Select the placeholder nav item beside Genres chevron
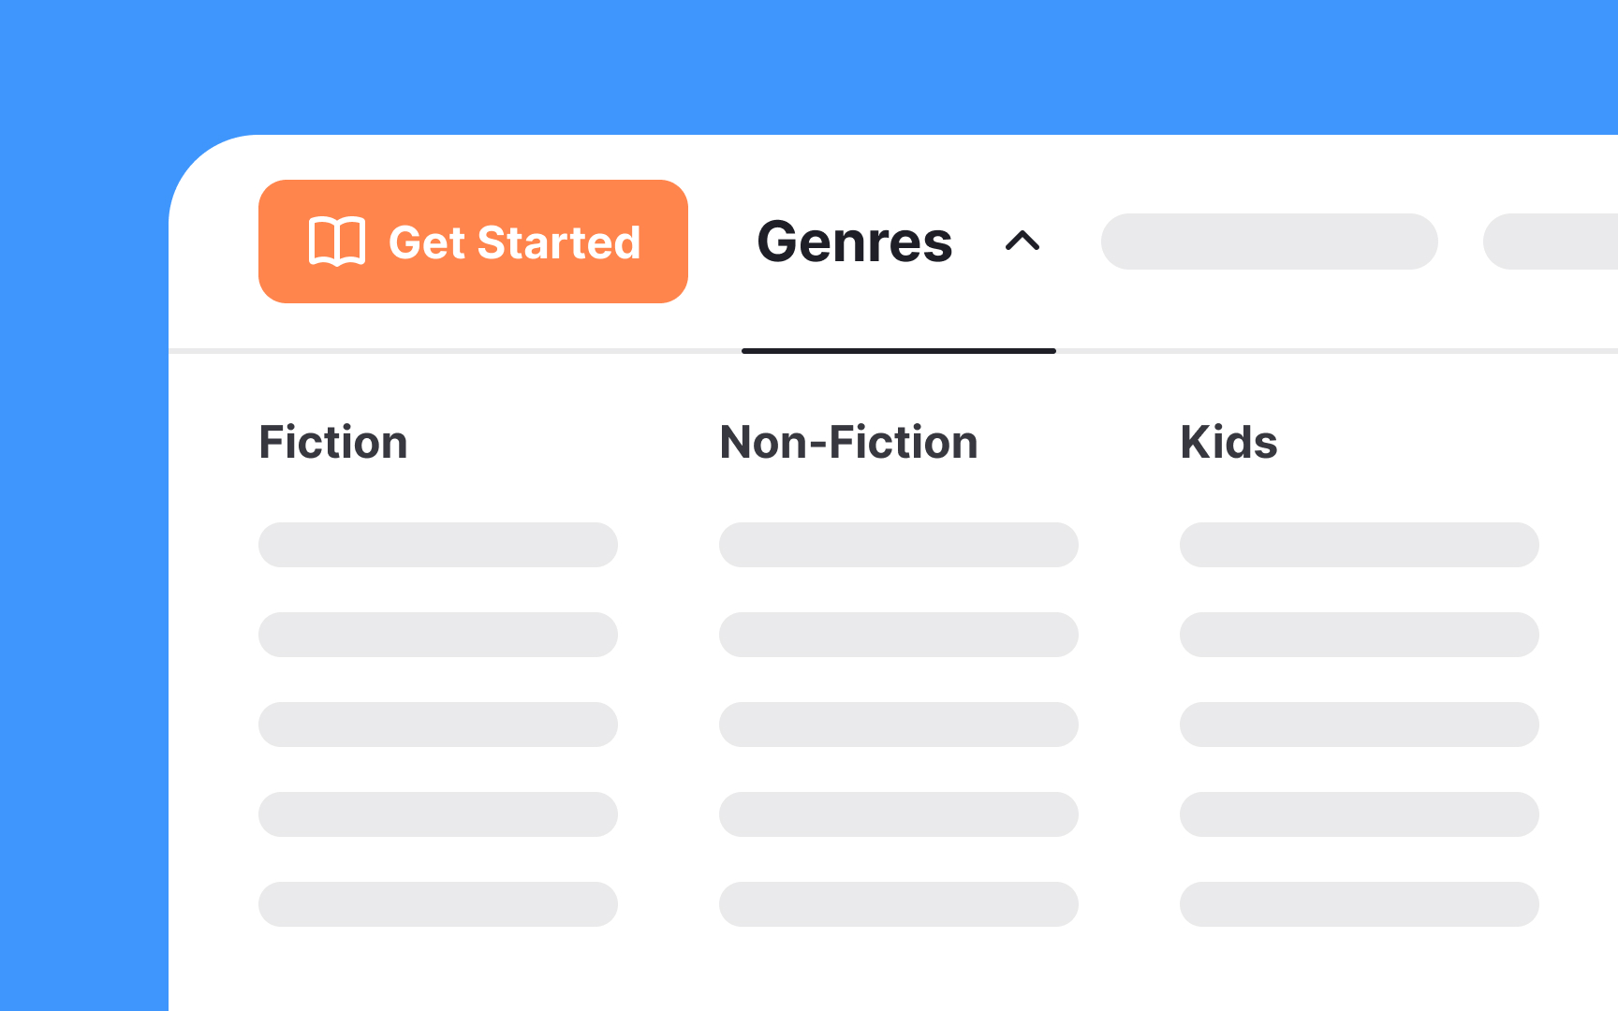 click(x=1269, y=242)
